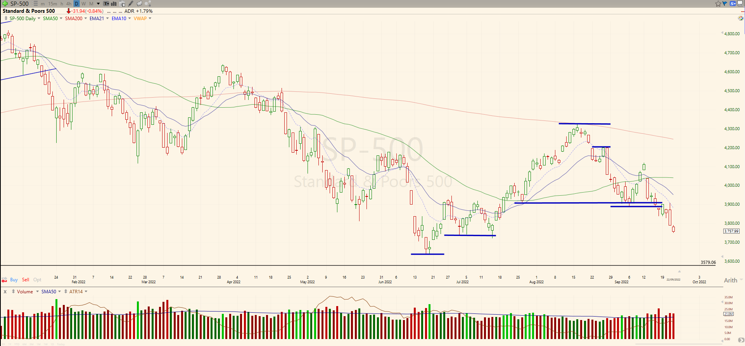Image resolution: width=745 pixels, height=346 pixels.
Task: Open the SMA50 price indicator dropdown
Action: [x=61, y=18]
